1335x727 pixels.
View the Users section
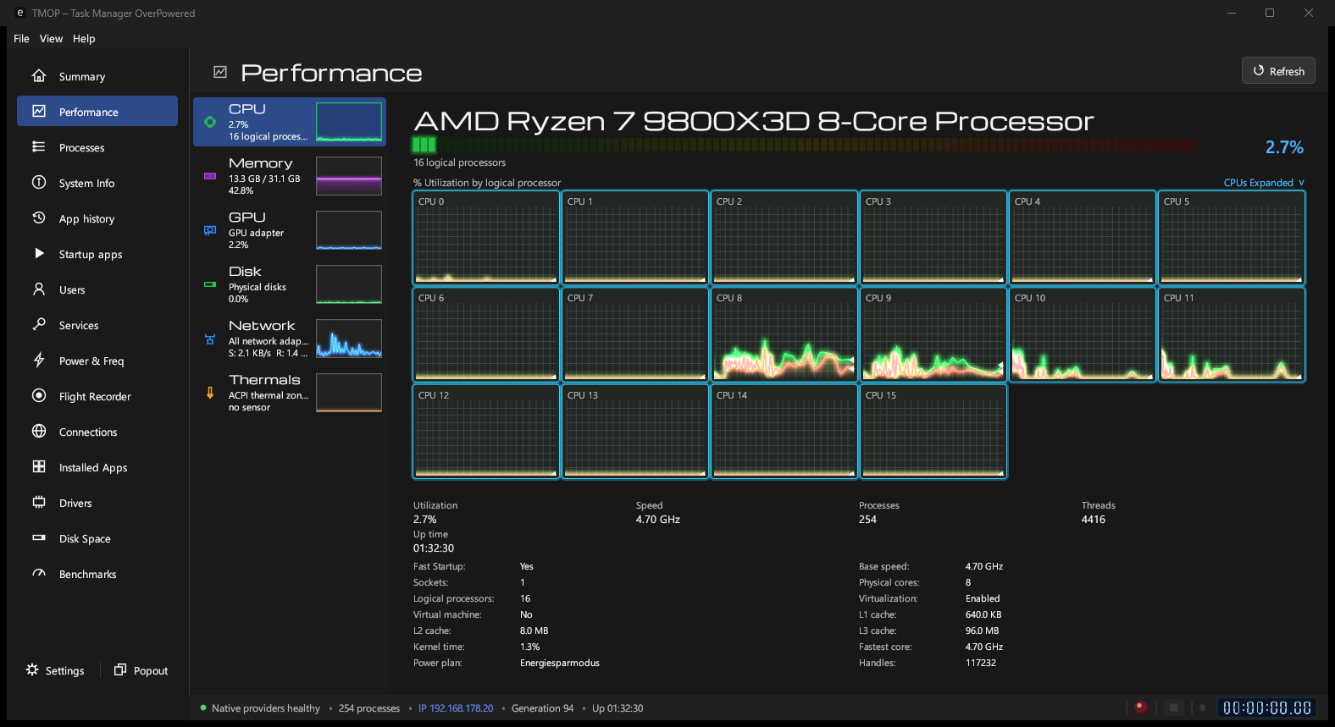97,289
